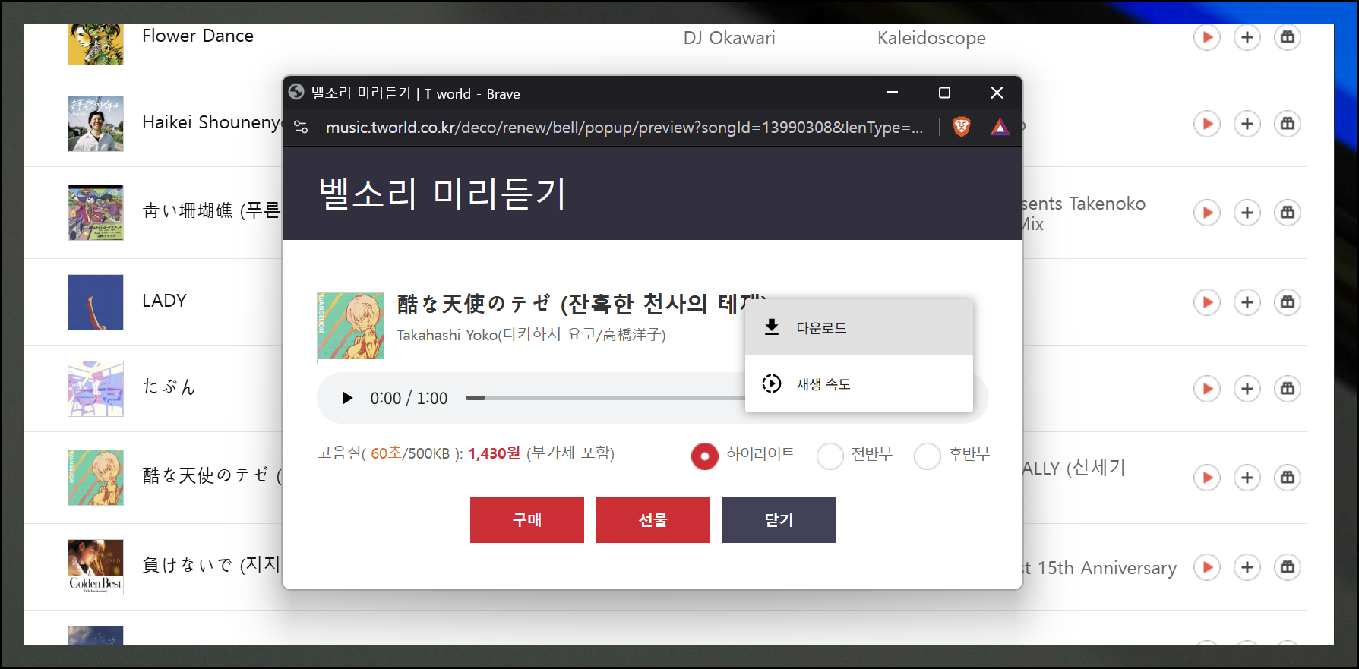1359x669 pixels.
Task: Open the DJ Okawari artist link
Action: pos(729,38)
